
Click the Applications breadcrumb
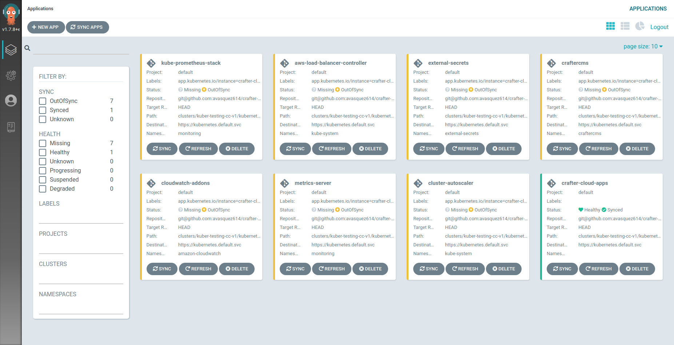pyautogui.click(x=40, y=9)
